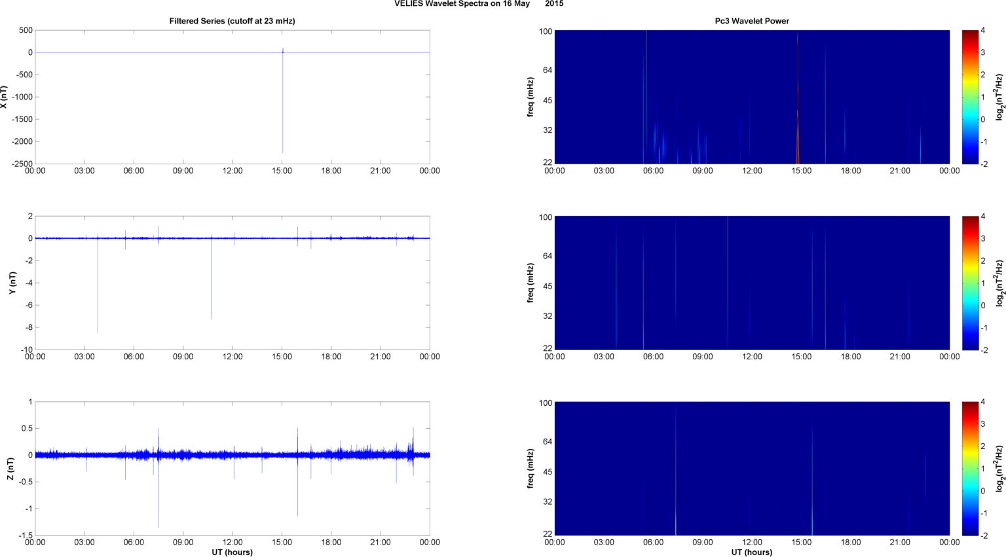Screen dimensions: 1006x557
Task: Click the '-8' tick label in the Y plot
Action: click(x=28, y=328)
